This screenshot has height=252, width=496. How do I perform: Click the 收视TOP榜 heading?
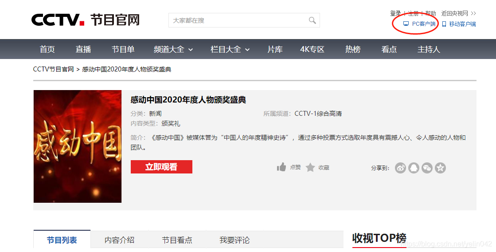click(x=379, y=238)
